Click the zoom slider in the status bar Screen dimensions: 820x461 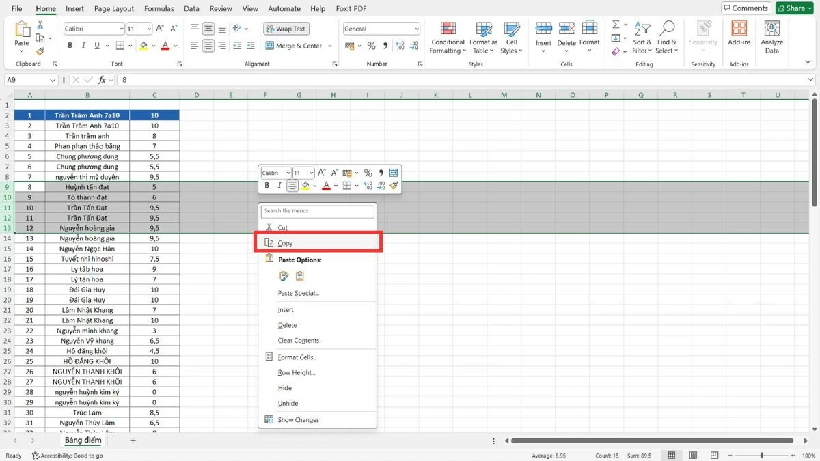pyautogui.click(x=763, y=455)
